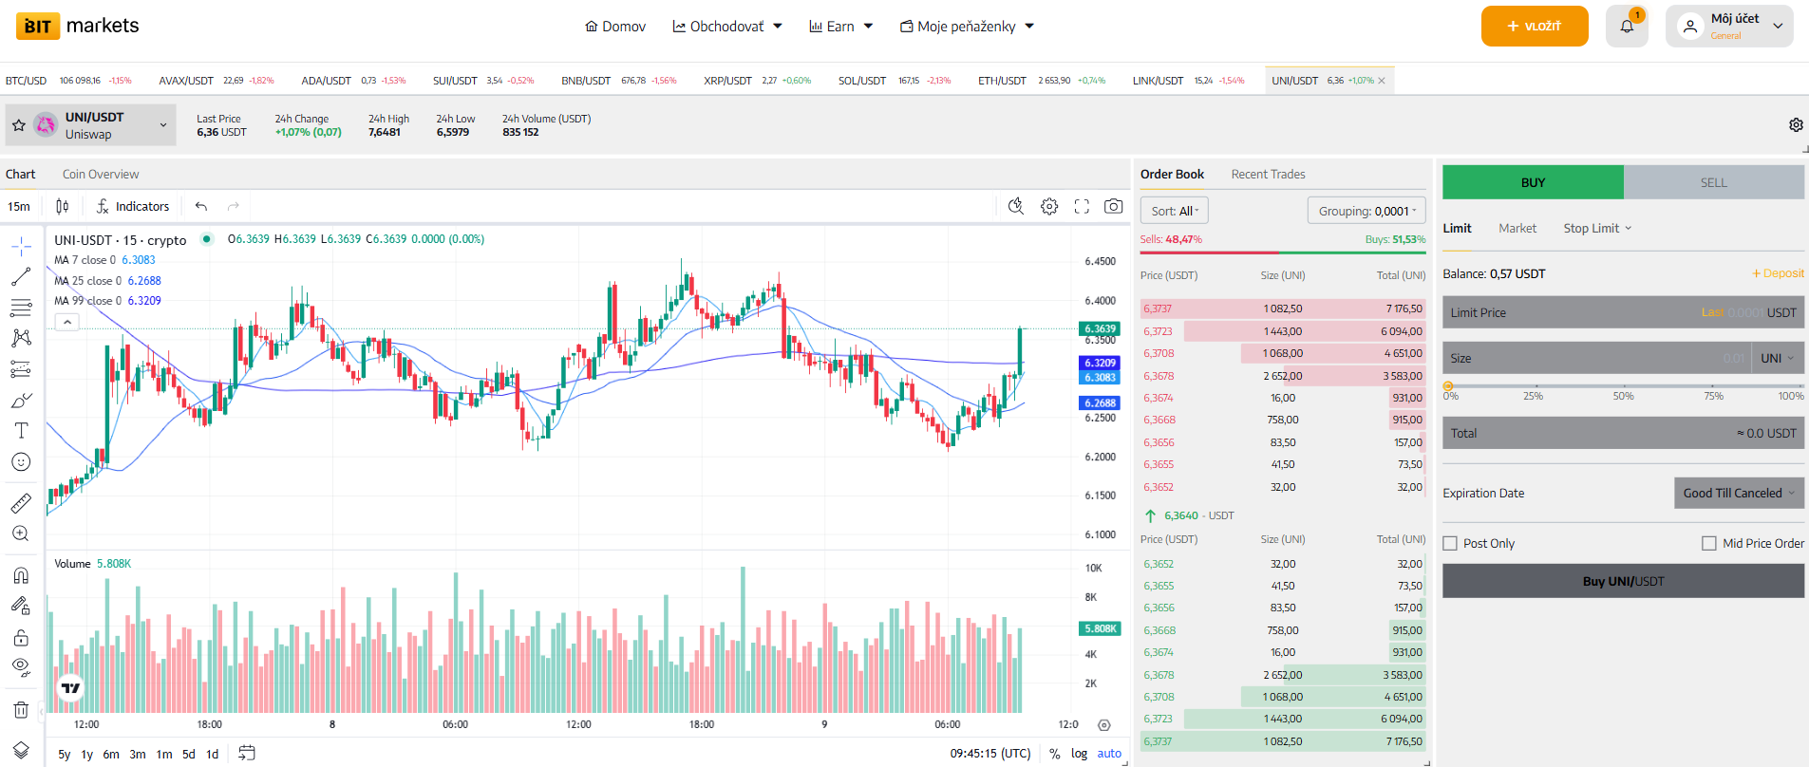Enter fullscreen chart mode

[1082, 206]
